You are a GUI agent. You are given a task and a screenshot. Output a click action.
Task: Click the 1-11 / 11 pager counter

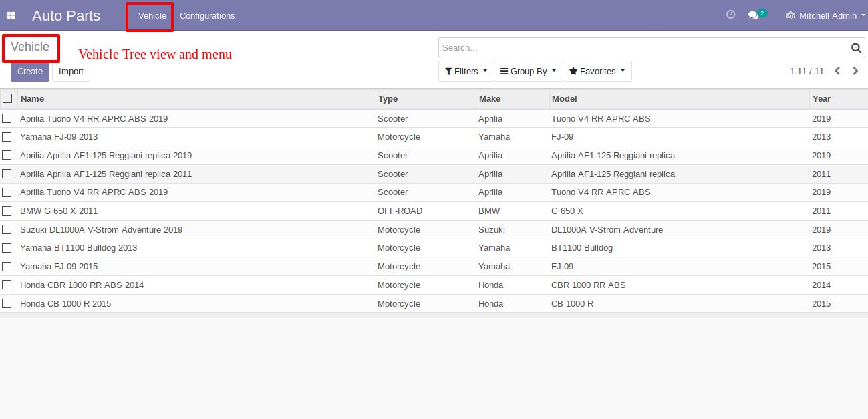[x=807, y=72]
